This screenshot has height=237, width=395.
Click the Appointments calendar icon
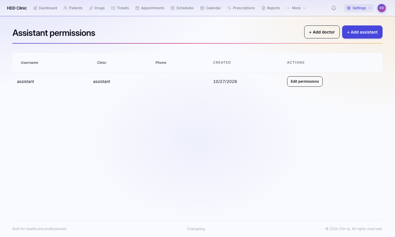(x=137, y=8)
